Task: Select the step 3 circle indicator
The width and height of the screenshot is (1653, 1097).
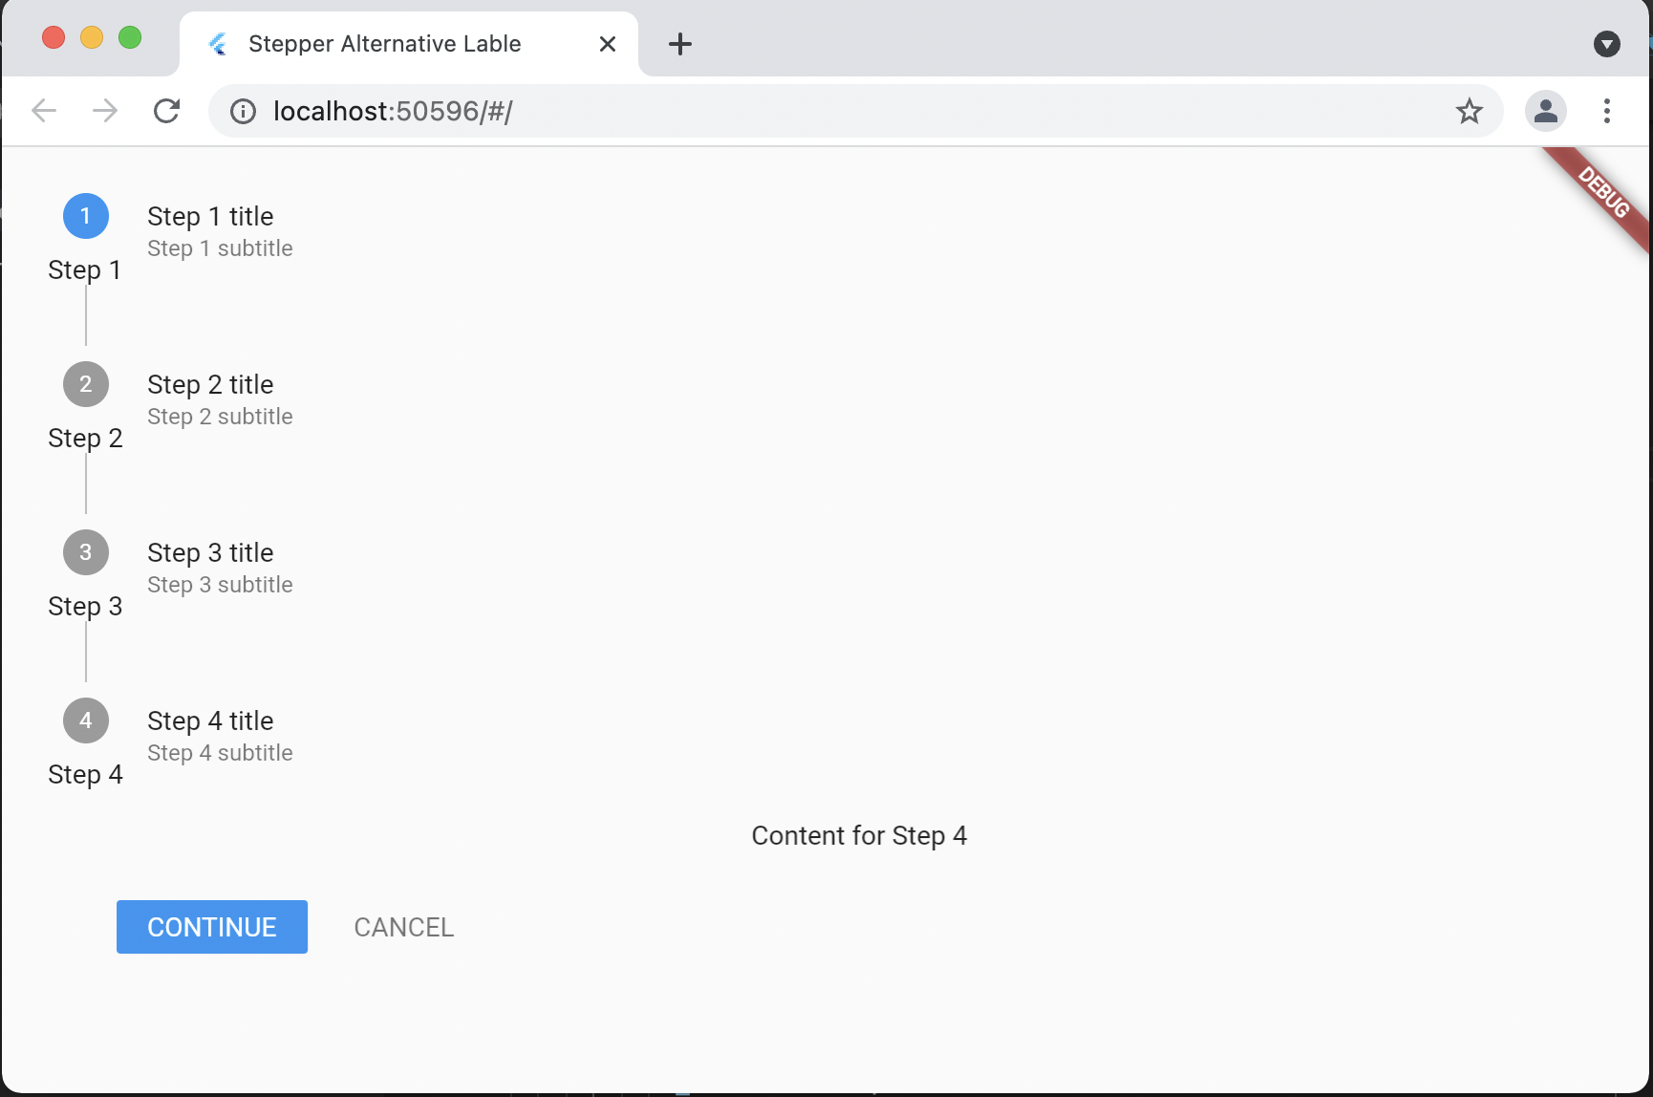Action: tap(86, 552)
